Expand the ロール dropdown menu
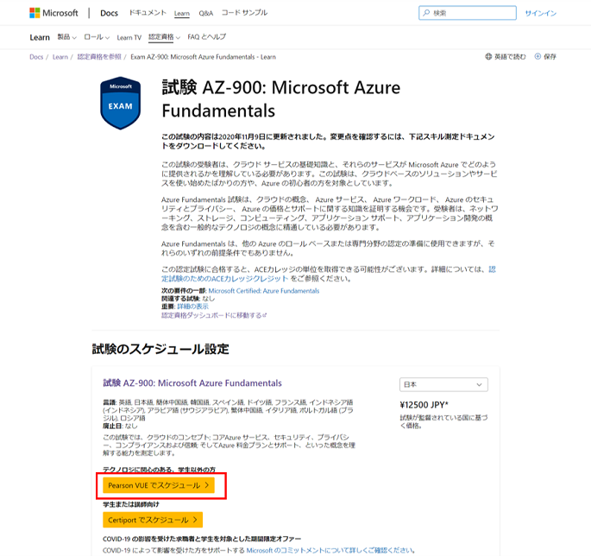Viewport: 591px width, 556px height. point(97,37)
